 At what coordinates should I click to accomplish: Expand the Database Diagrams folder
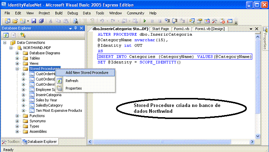click(x=17, y=53)
